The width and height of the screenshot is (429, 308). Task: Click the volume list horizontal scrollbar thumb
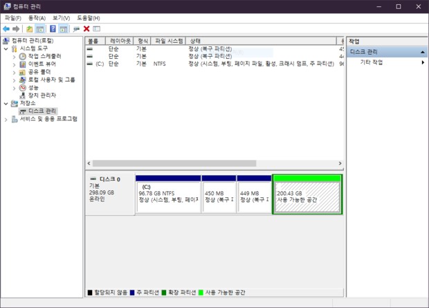(x=174, y=163)
